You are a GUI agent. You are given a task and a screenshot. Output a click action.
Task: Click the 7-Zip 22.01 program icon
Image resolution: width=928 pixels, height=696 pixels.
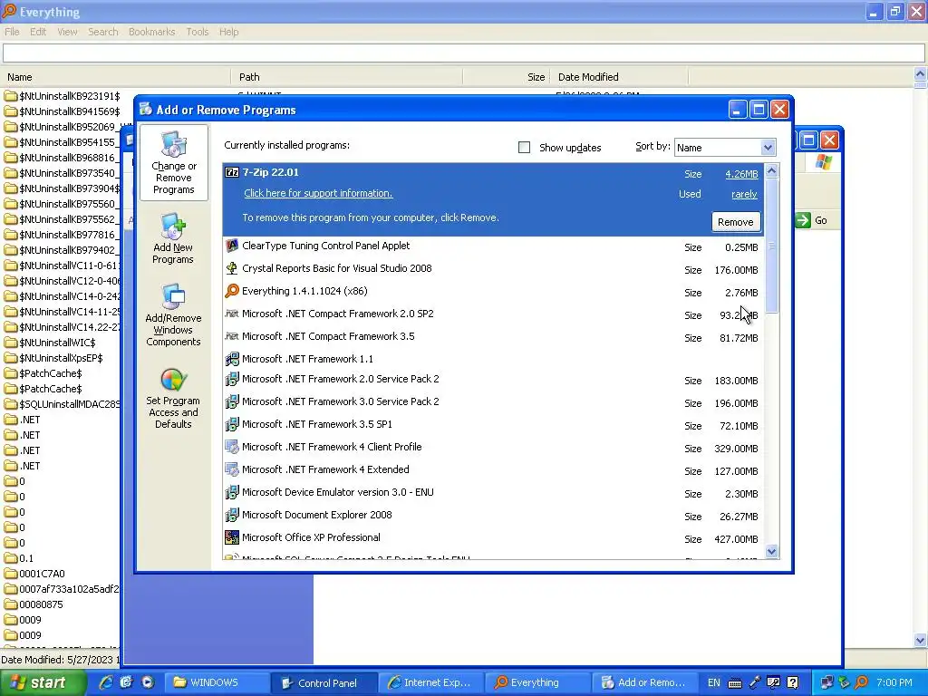232,173
